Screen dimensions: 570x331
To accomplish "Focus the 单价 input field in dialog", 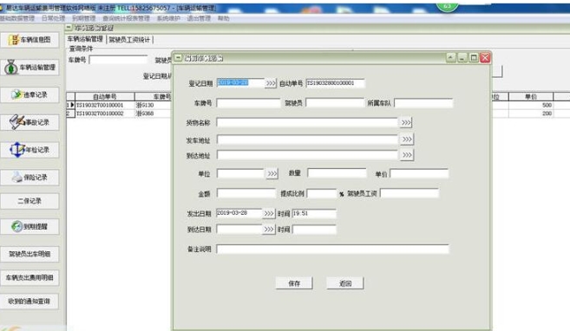I will click(419, 173).
